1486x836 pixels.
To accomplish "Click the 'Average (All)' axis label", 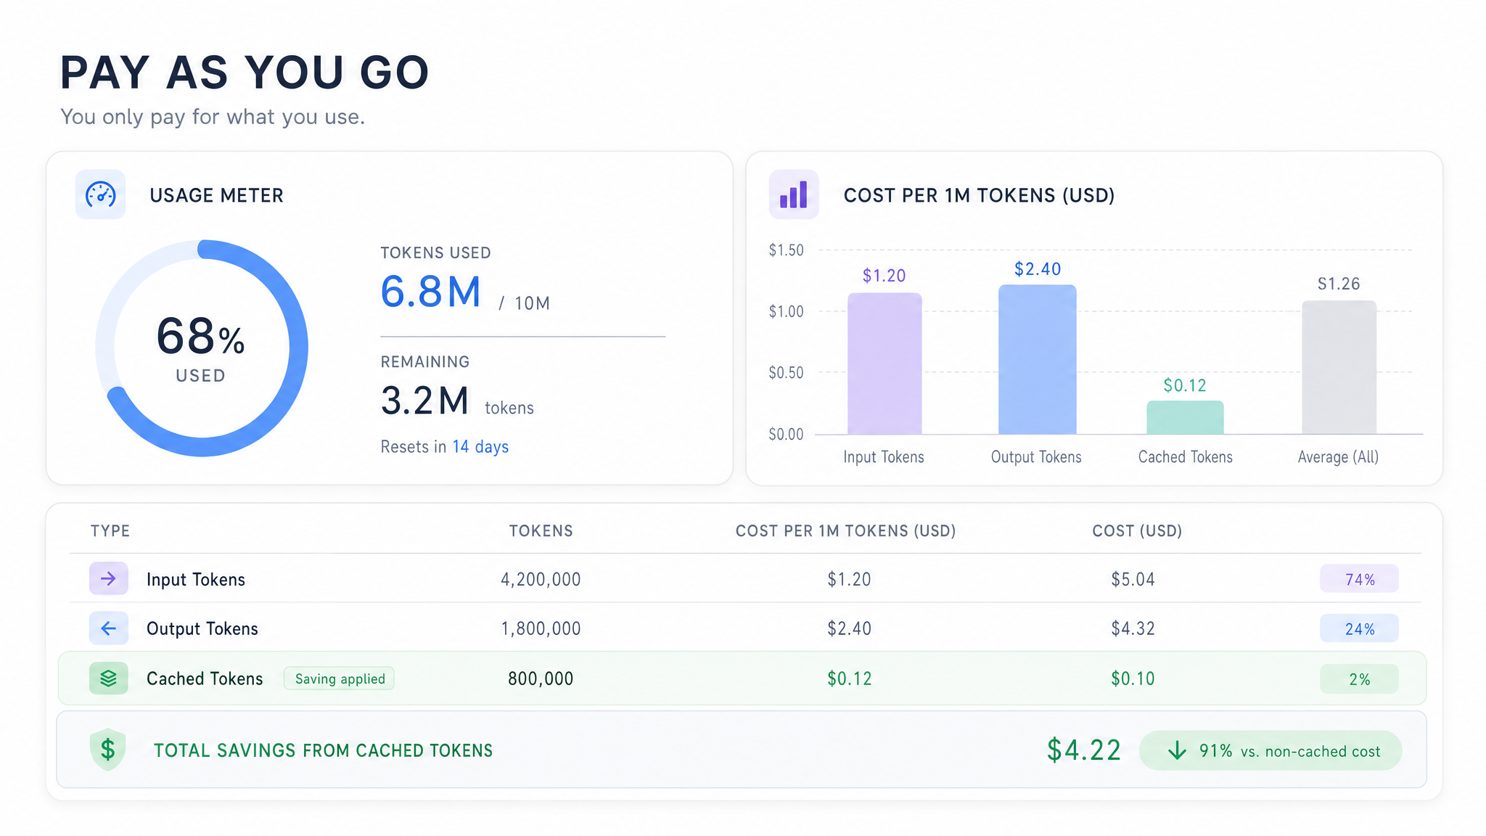I will (1338, 456).
